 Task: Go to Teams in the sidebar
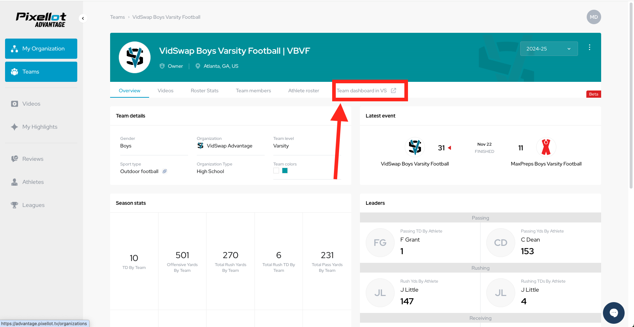[x=41, y=72]
